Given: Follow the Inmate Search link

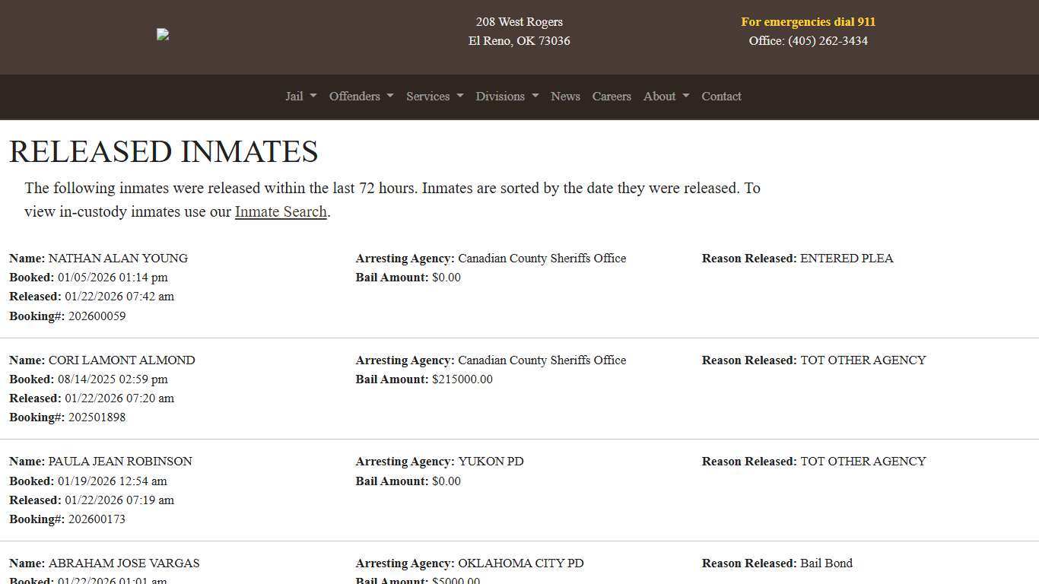Looking at the screenshot, I should [280, 211].
